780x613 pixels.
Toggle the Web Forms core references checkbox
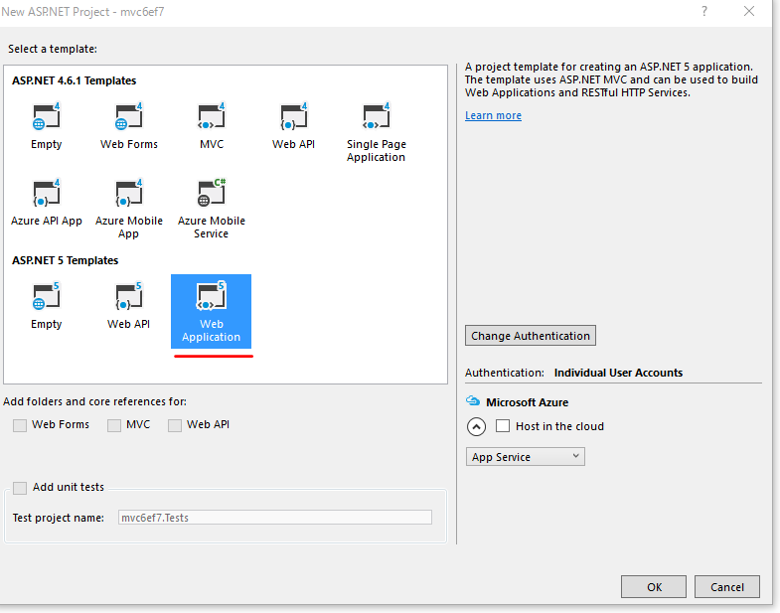tap(20, 425)
